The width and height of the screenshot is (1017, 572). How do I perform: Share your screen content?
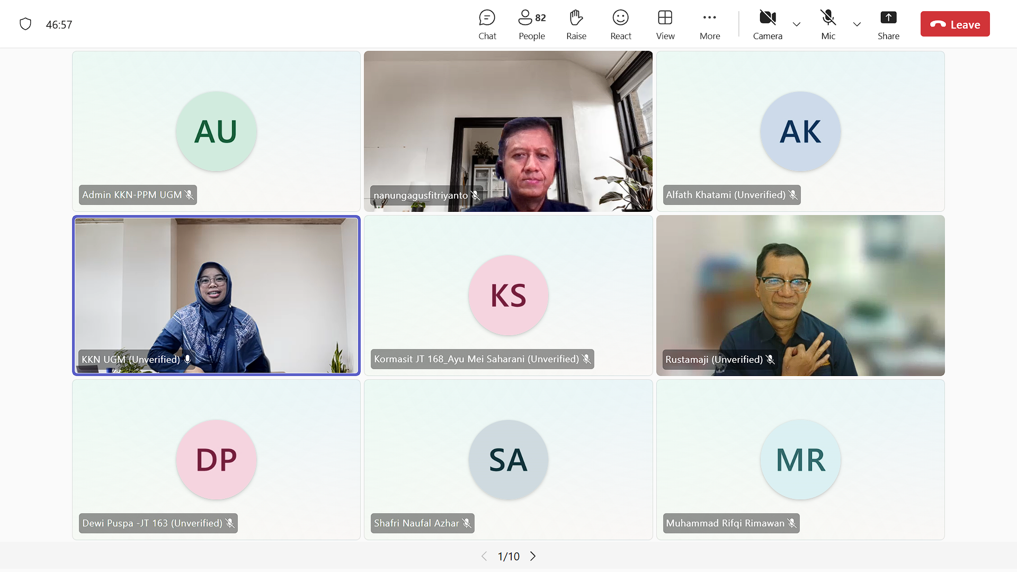(x=888, y=24)
